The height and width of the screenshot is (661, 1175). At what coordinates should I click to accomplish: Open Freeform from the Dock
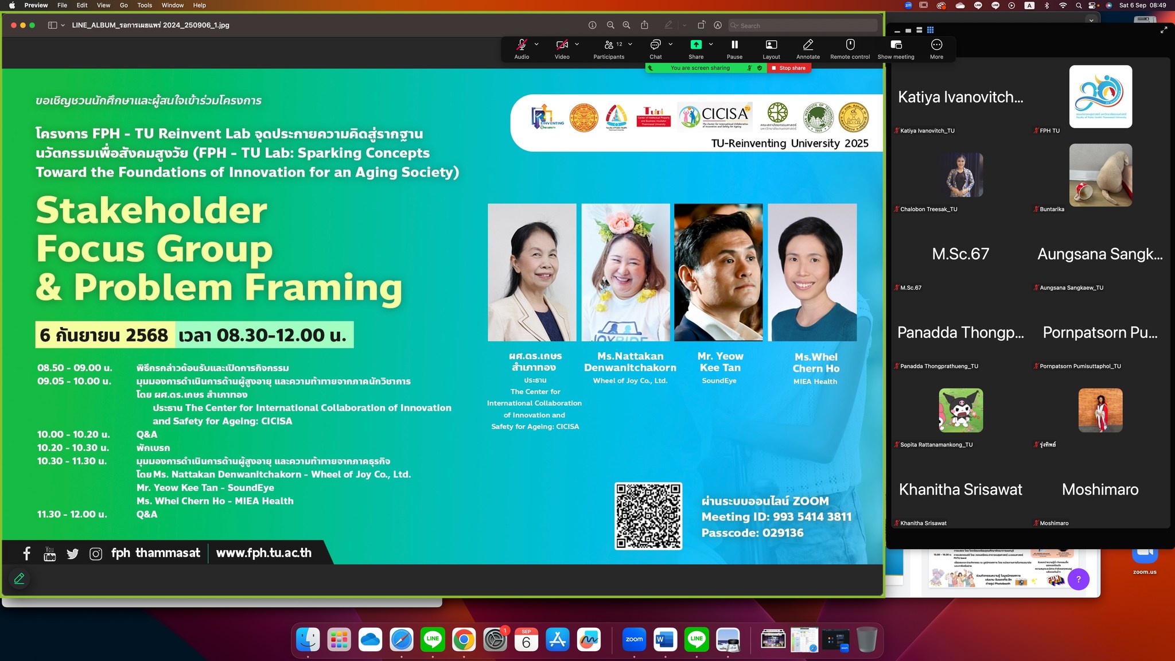[589, 639]
